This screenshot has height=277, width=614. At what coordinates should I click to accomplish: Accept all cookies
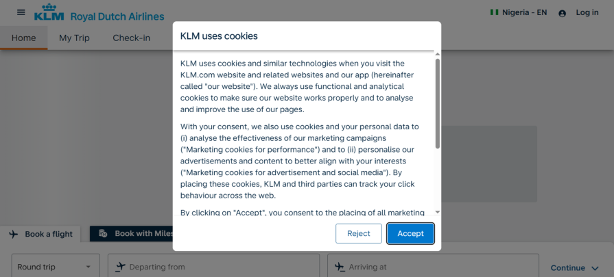410,233
